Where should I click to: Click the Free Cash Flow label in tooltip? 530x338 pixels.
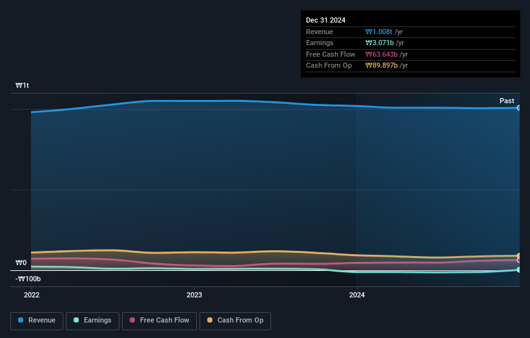[x=331, y=54]
